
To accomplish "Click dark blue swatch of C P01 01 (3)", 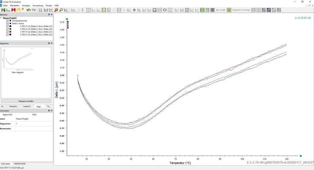I will pos(10,26).
